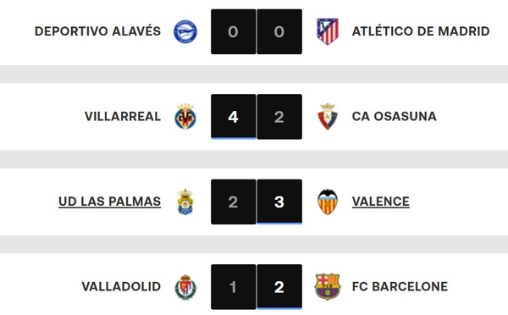Click the CA Osasuna club crest

point(328,117)
